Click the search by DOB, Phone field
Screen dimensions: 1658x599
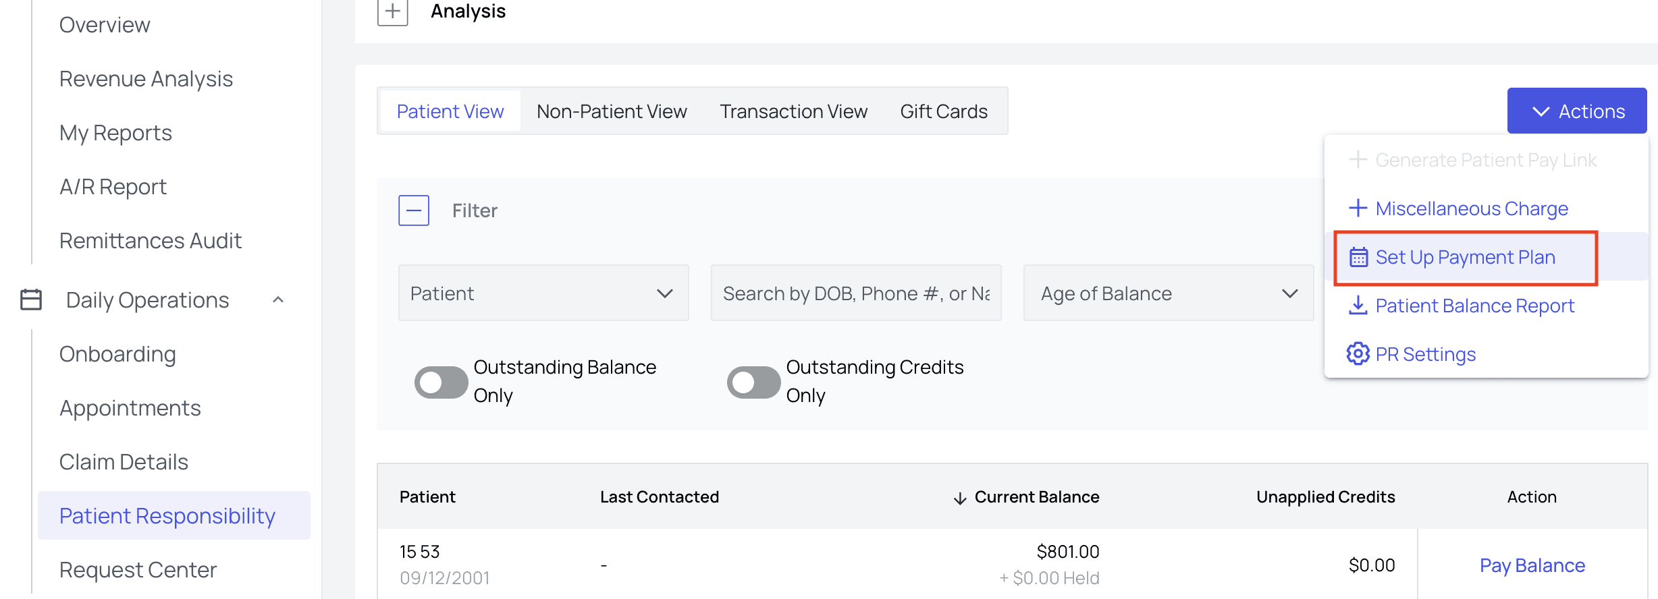point(855,293)
